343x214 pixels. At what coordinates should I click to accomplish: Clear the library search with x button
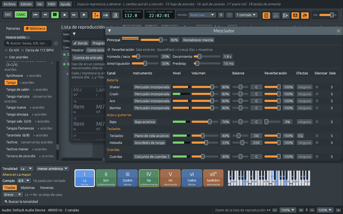[56, 43]
